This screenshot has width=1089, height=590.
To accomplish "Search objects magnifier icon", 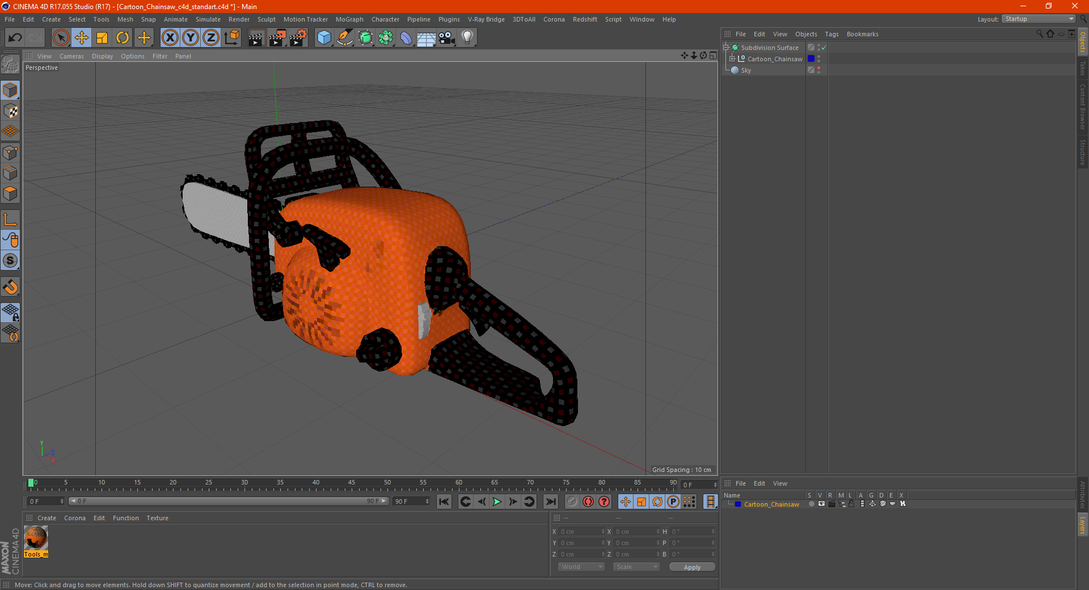I will [1040, 33].
